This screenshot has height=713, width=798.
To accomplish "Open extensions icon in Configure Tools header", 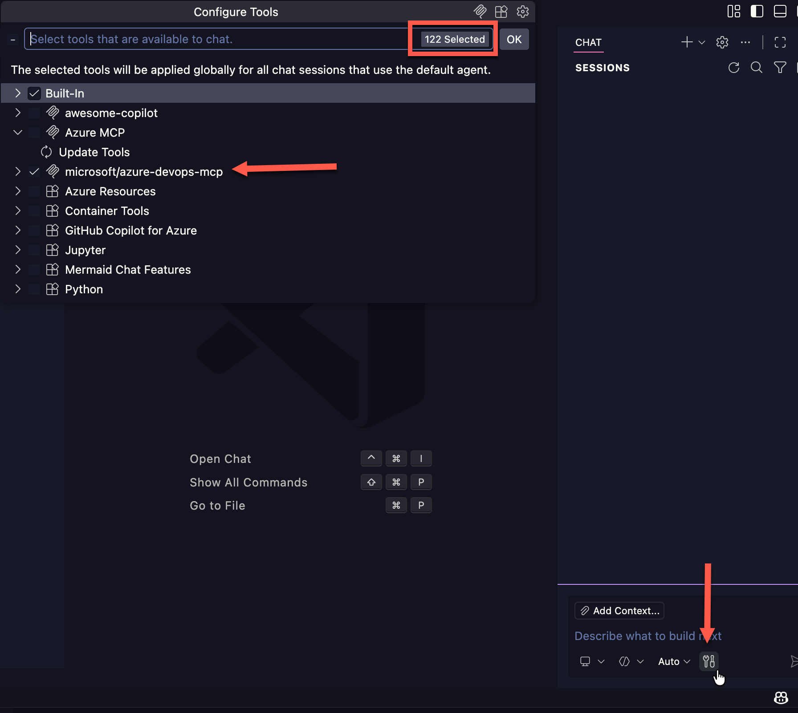I will click(x=501, y=12).
